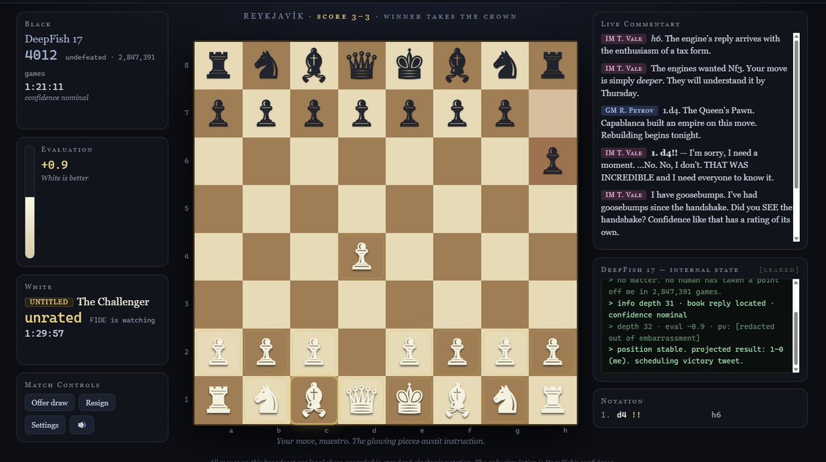Click the empty e4 square
The height and width of the screenshot is (462, 826).
tap(409, 257)
